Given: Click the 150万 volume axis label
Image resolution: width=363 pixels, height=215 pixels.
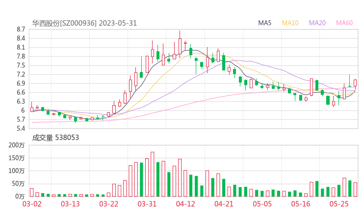Looking at the screenshot, I should [17, 158].
